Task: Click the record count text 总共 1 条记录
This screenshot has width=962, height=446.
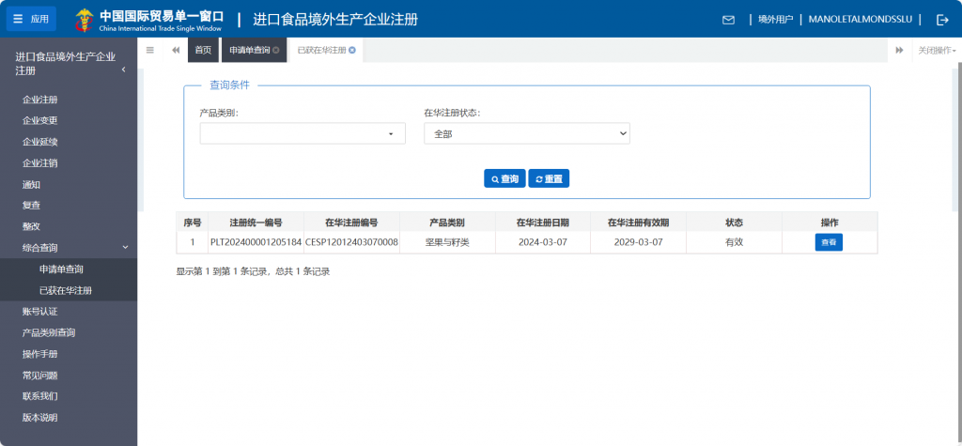Action: [303, 271]
